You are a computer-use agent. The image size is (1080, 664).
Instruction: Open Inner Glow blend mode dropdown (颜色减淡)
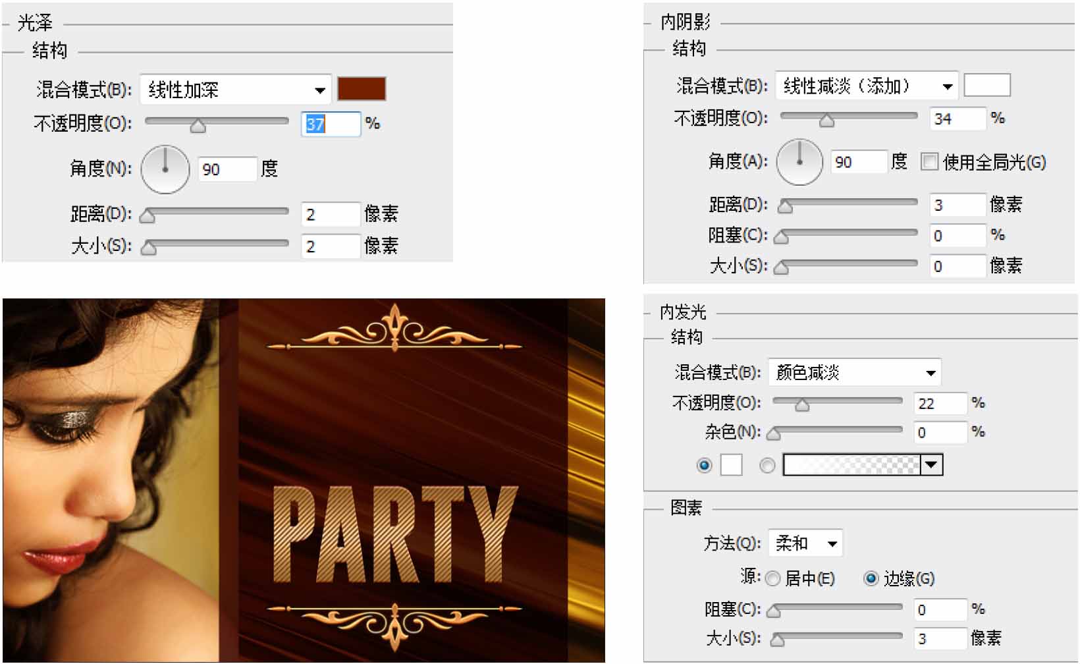click(x=855, y=372)
